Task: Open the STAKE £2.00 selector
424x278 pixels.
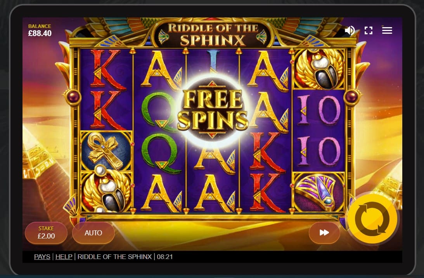Action: [46, 233]
